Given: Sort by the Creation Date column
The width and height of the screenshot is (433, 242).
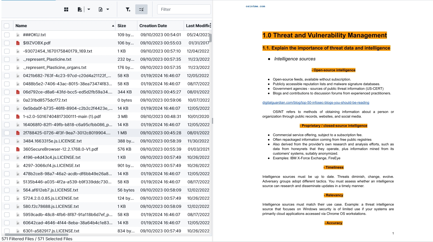Looking at the screenshot, I should tap(153, 26).
